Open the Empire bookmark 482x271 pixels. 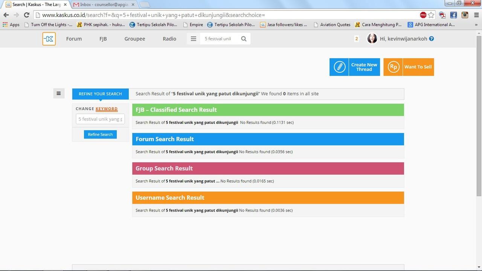(x=193, y=24)
